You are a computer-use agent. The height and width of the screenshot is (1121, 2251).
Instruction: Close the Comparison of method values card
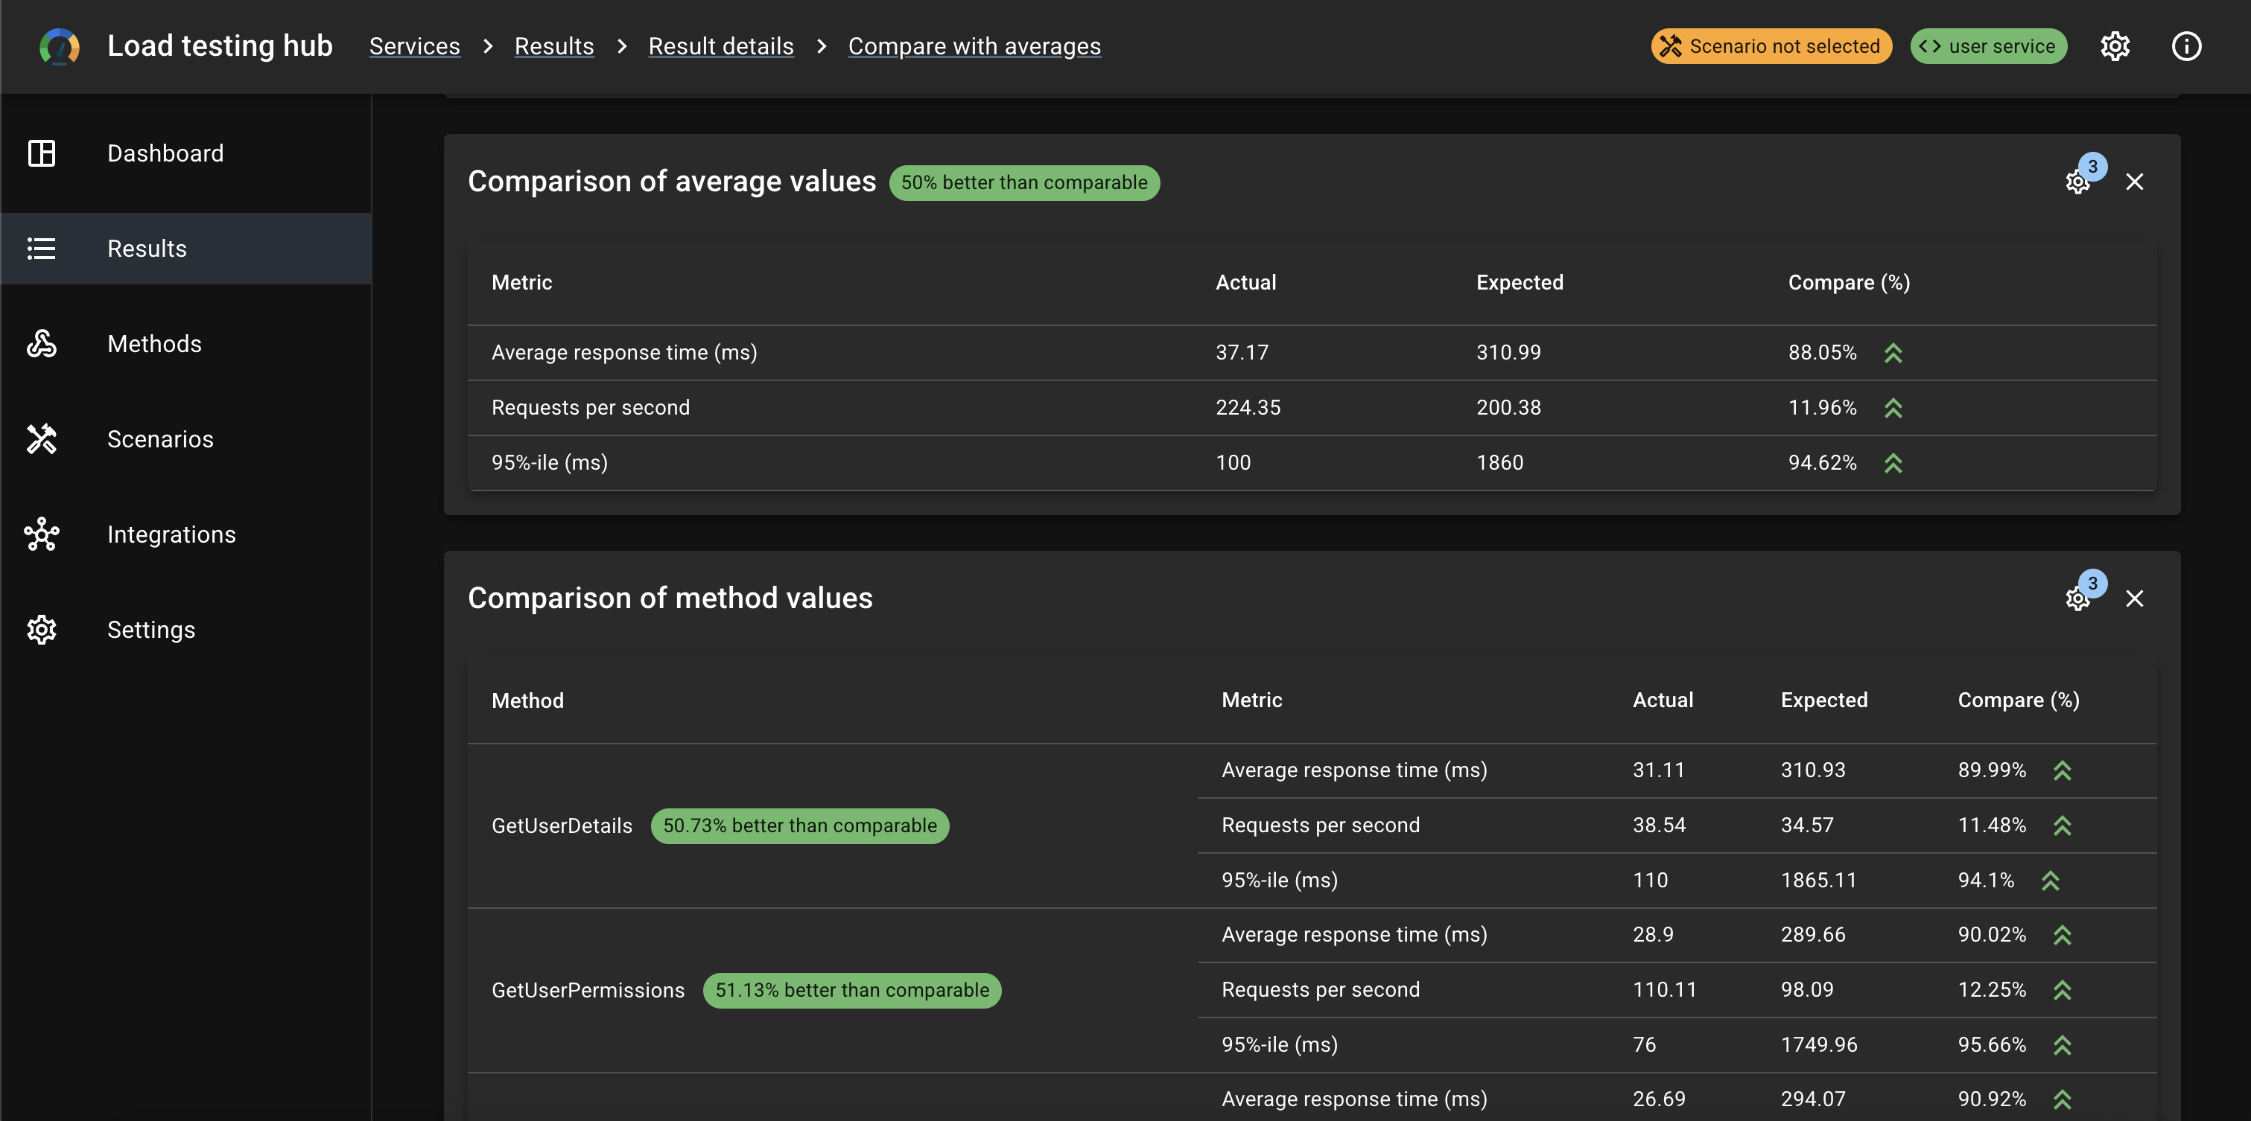point(2135,598)
